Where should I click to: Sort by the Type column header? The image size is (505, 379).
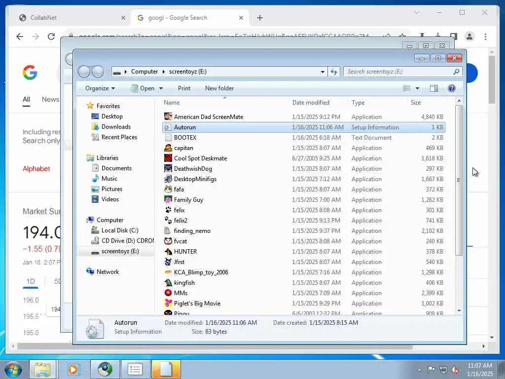click(378, 103)
